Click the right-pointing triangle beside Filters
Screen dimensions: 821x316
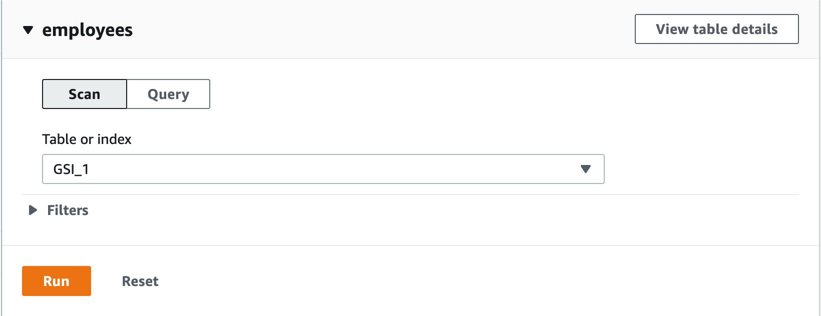pyautogui.click(x=33, y=210)
